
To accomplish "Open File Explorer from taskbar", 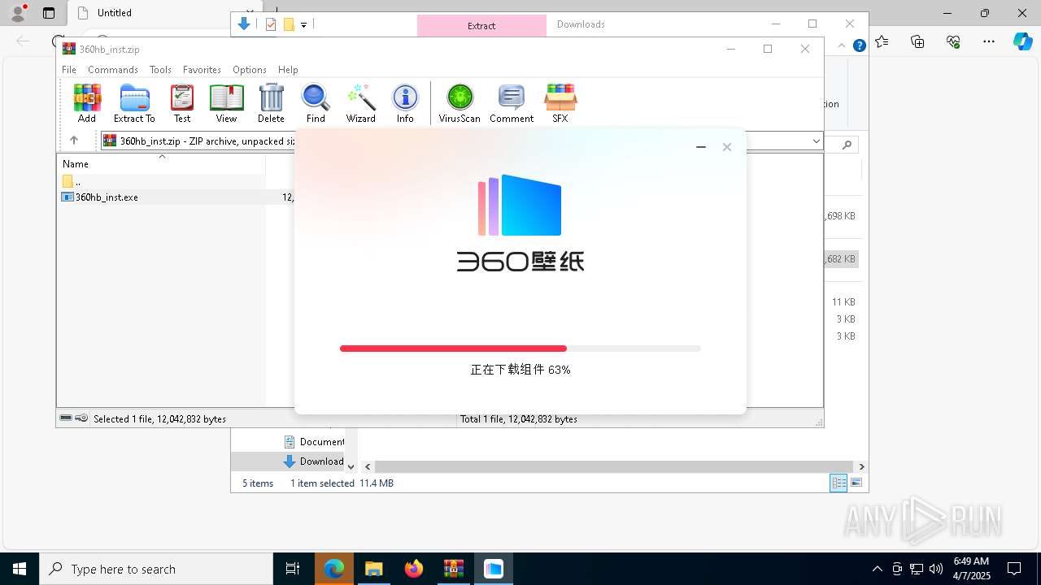I will click(374, 569).
